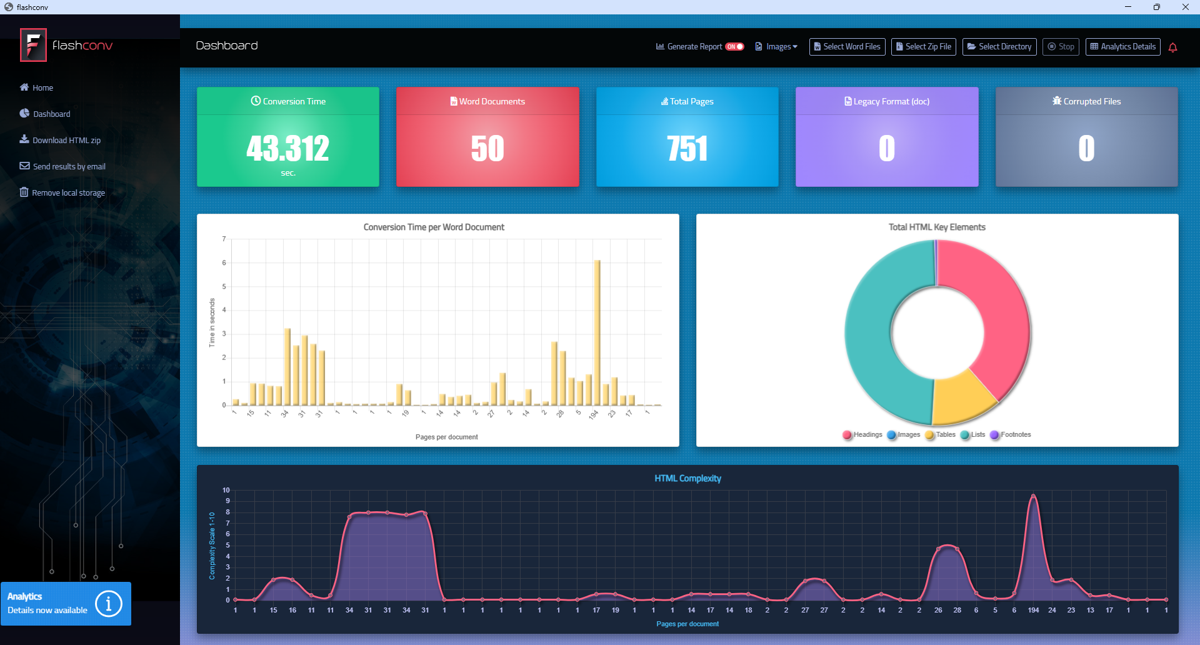Click the notification bell icon

(x=1172, y=47)
